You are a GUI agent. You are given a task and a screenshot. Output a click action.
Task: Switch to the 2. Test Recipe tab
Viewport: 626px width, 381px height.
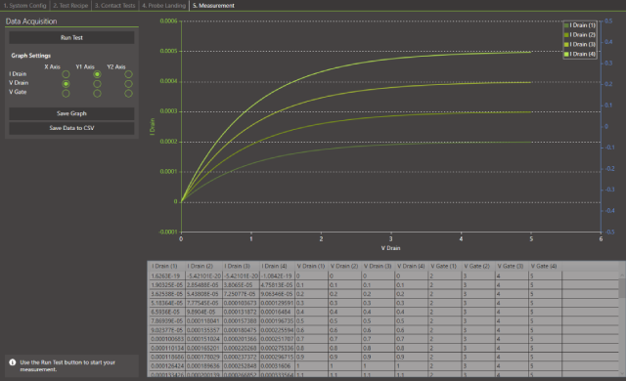click(x=70, y=6)
